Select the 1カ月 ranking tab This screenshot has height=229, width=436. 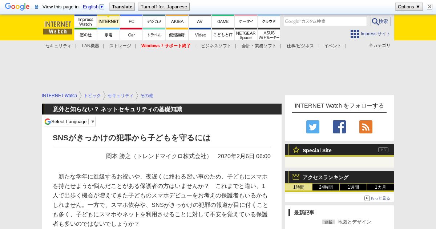tap(380, 187)
